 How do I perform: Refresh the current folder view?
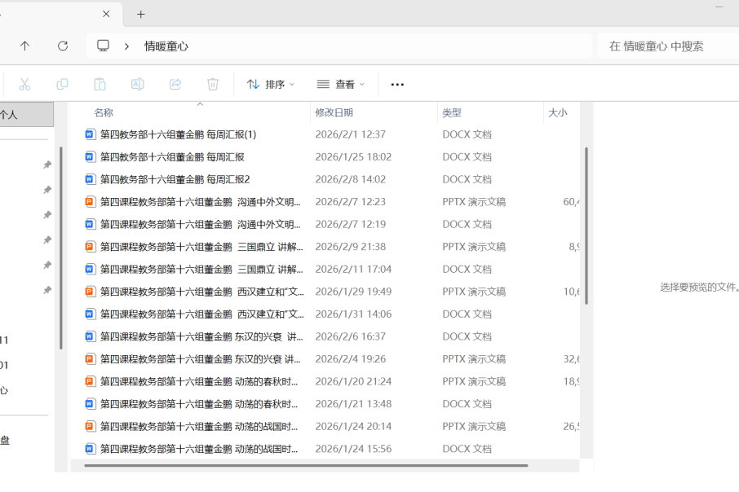pyautogui.click(x=63, y=46)
